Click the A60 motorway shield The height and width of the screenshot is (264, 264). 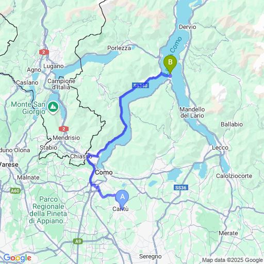pos(15,191)
